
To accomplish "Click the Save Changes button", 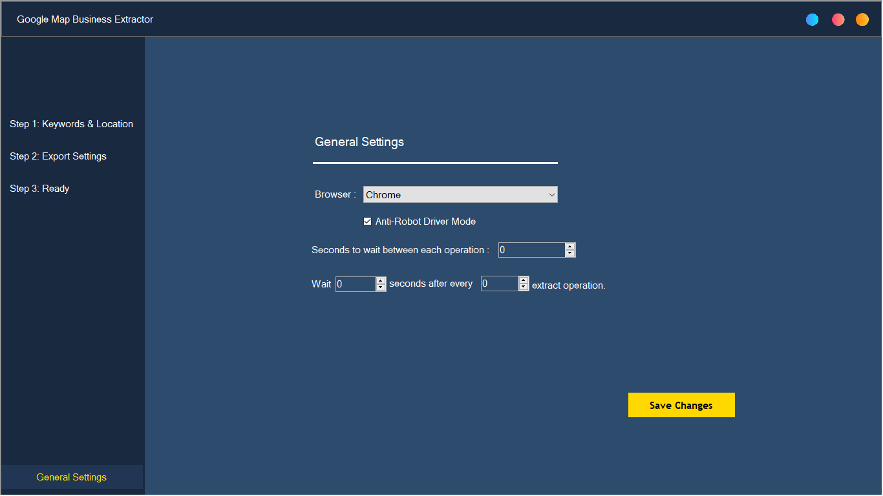I will 681,405.
